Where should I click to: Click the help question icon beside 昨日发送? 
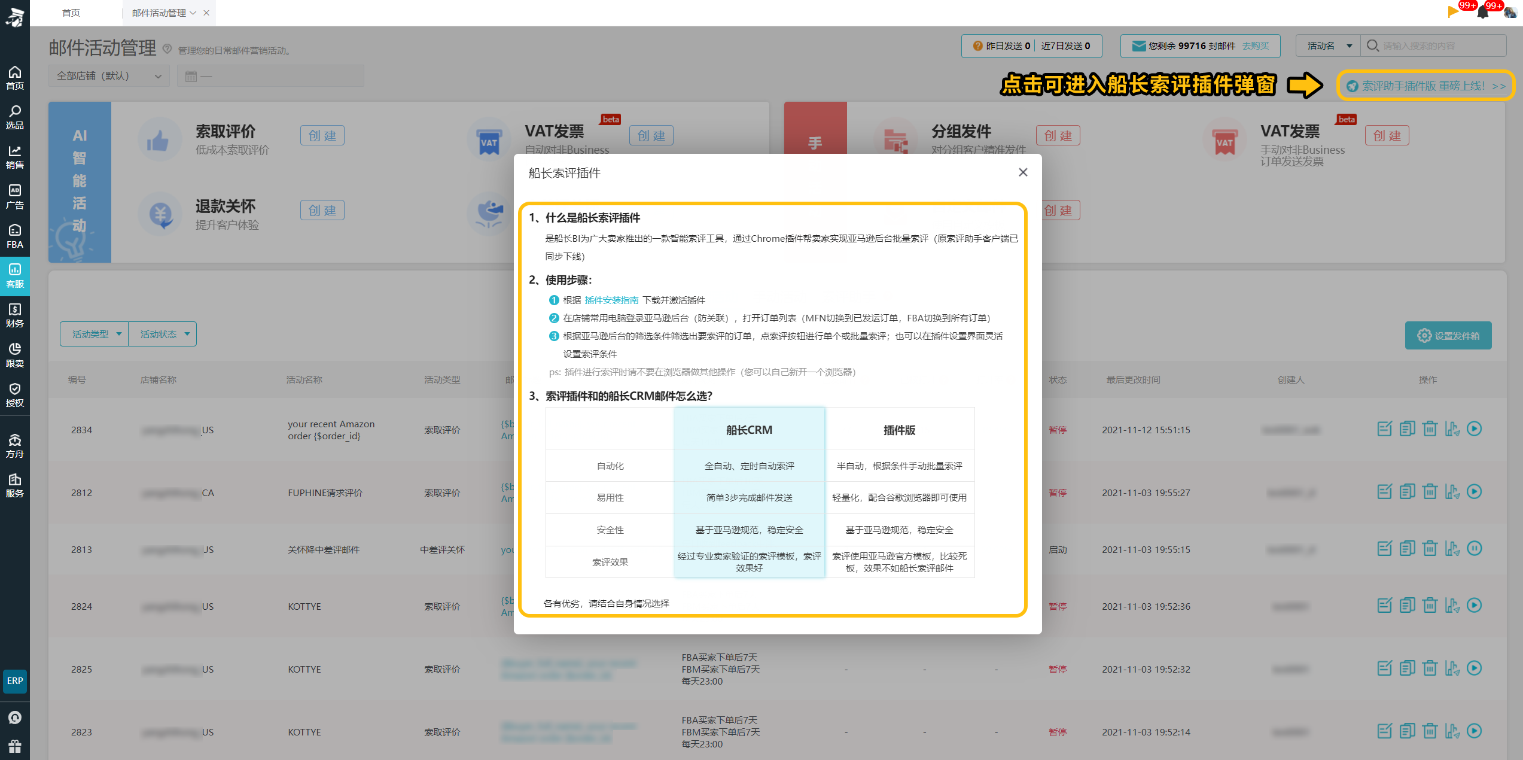[977, 46]
